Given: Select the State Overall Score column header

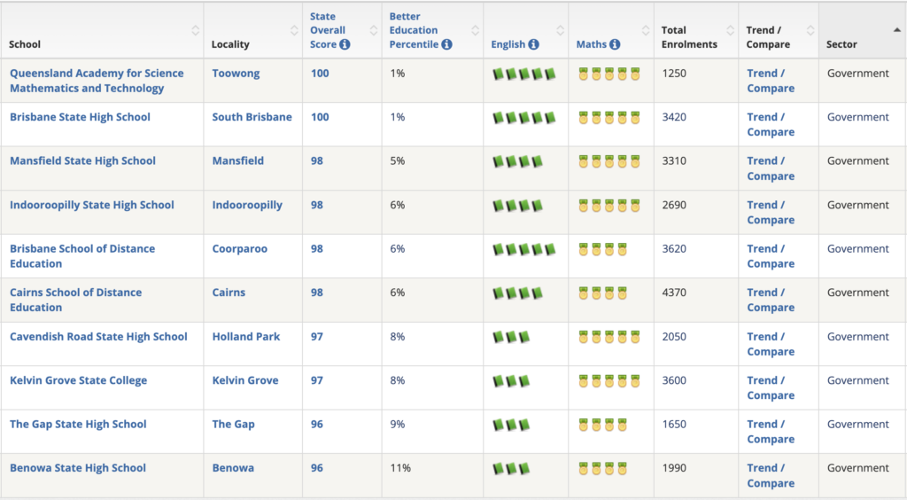Looking at the screenshot, I should [329, 31].
